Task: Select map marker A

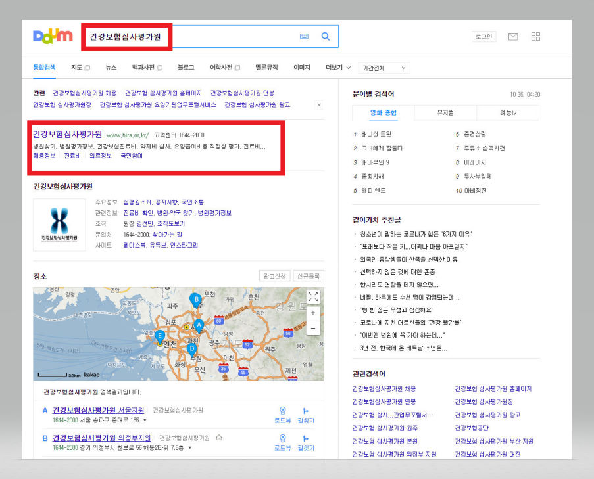Action: (x=199, y=325)
